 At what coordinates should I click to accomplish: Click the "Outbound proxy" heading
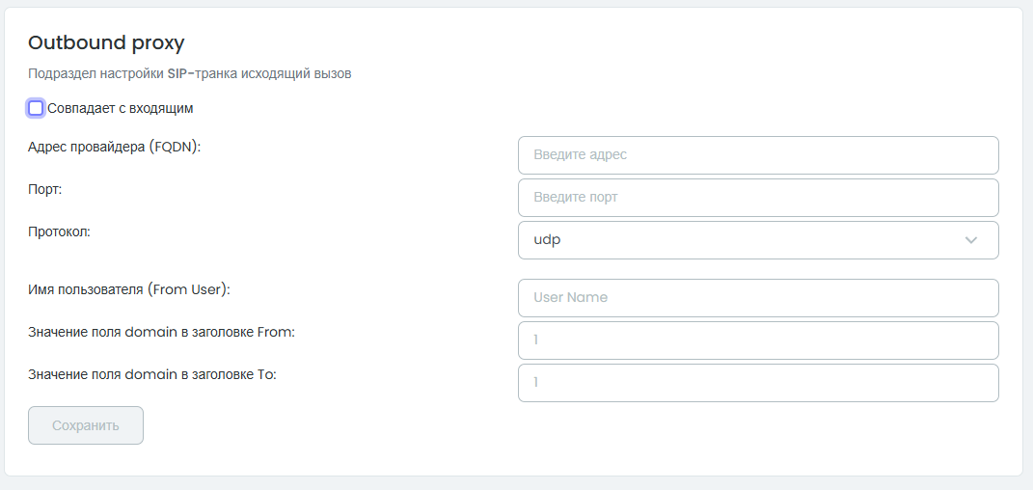click(106, 42)
